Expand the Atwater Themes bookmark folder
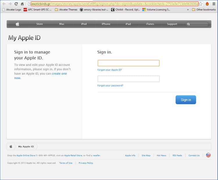Viewport: 218px width, 180px height. pyautogui.click(x=66, y=10)
